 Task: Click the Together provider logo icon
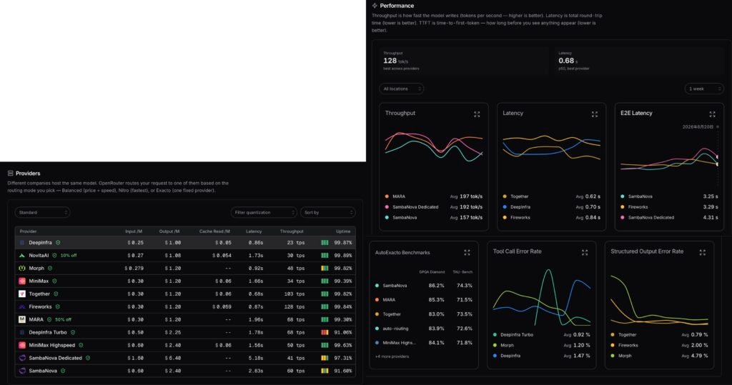22,294
